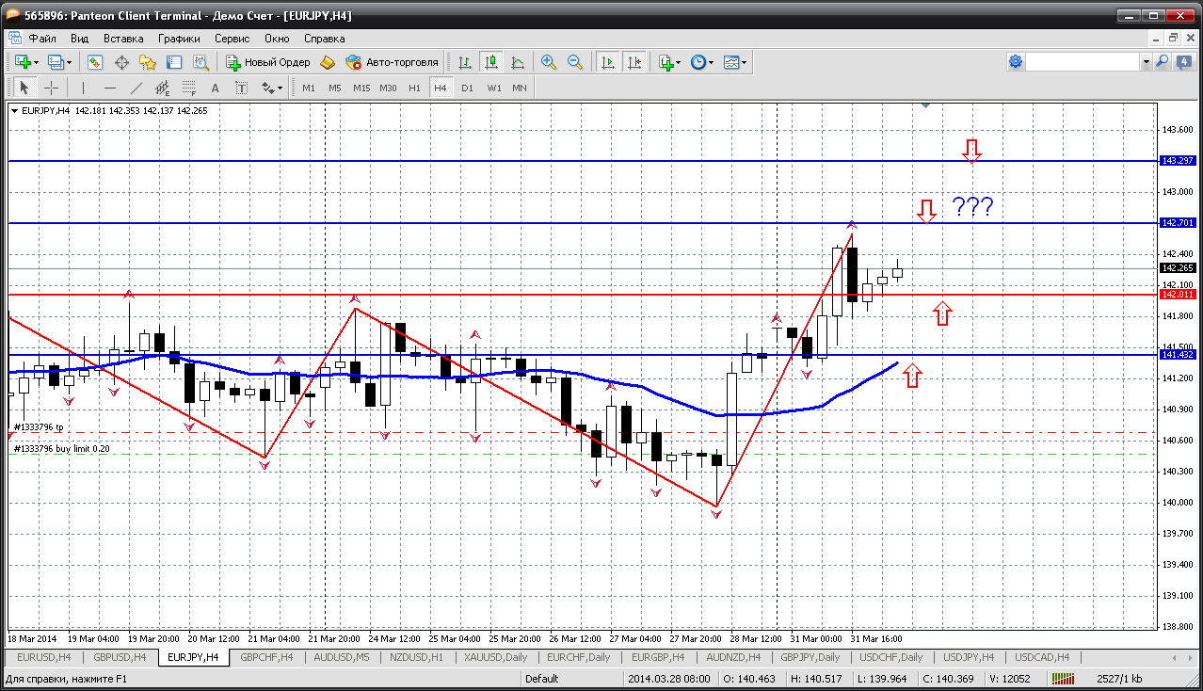Show the Navigator panel
The width and height of the screenshot is (1203, 691).
point(148,62)
